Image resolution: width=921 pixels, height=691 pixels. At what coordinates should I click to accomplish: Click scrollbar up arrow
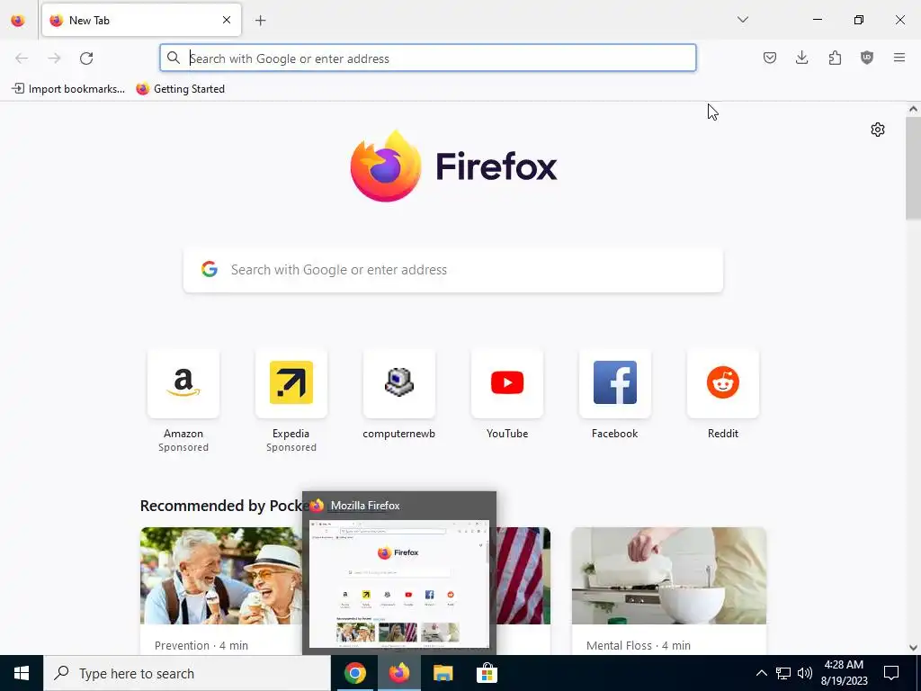tap(913, 109)
